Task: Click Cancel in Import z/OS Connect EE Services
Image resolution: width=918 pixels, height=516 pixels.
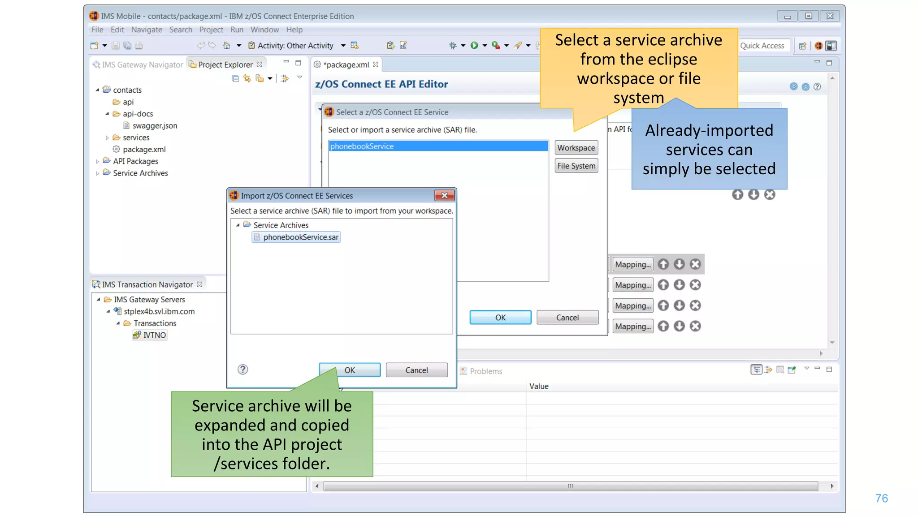Action: pos(416,370)
